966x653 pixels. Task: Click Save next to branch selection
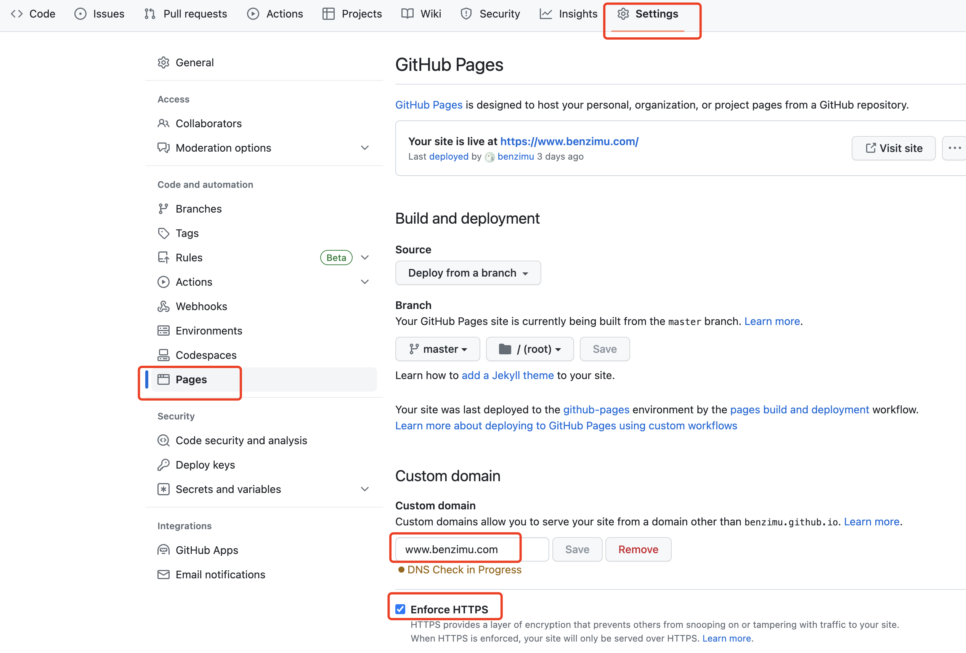tap(605, 349)
